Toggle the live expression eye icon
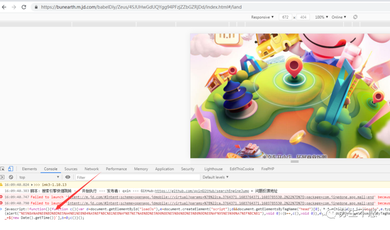This screenshot has width=390, height=230. pos(68,177)
